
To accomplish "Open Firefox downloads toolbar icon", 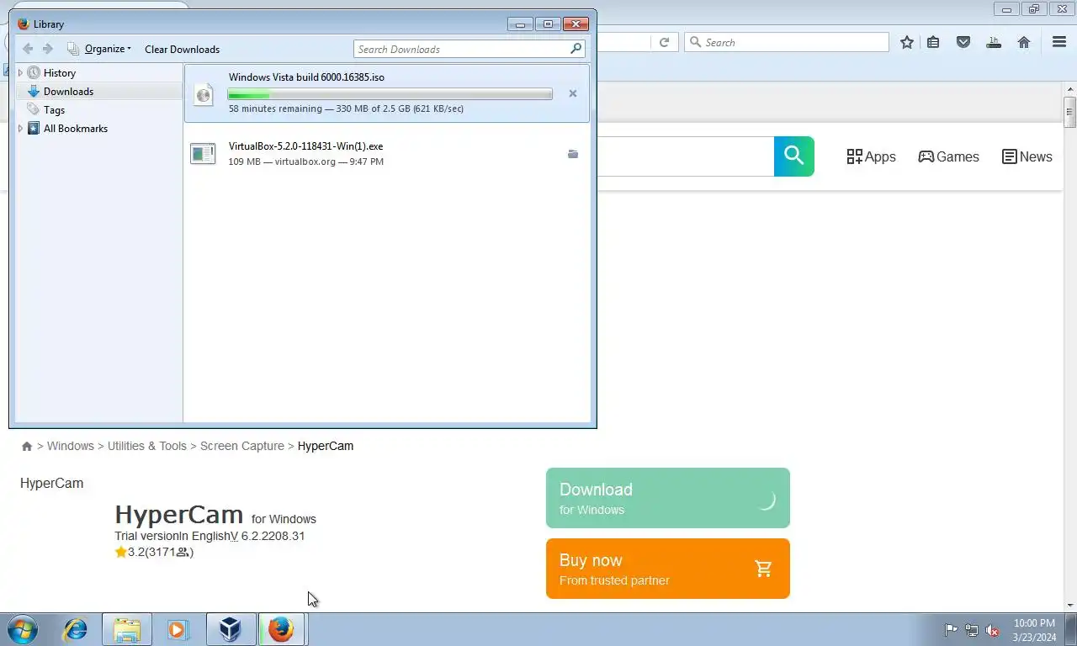I will coord(994,42).
